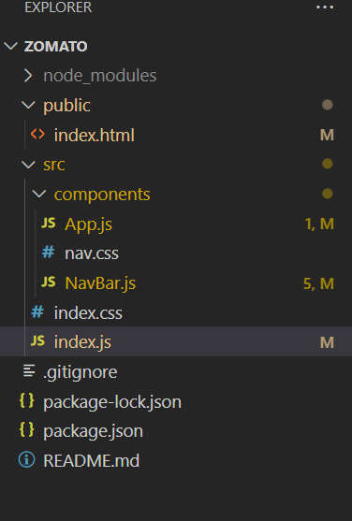Click the info icon beside README.md
The width and height of the screenshot is (352, 521).
[26, 460]
